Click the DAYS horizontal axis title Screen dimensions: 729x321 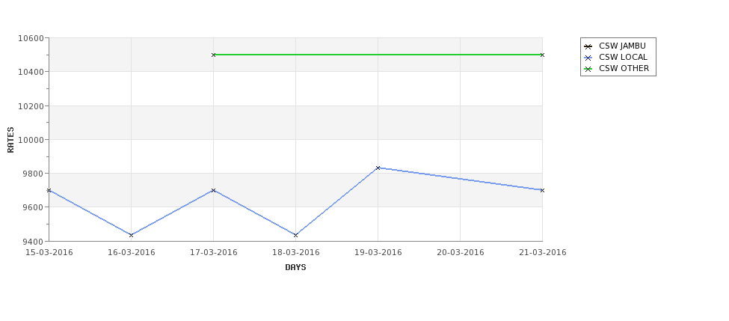[295, 268]
